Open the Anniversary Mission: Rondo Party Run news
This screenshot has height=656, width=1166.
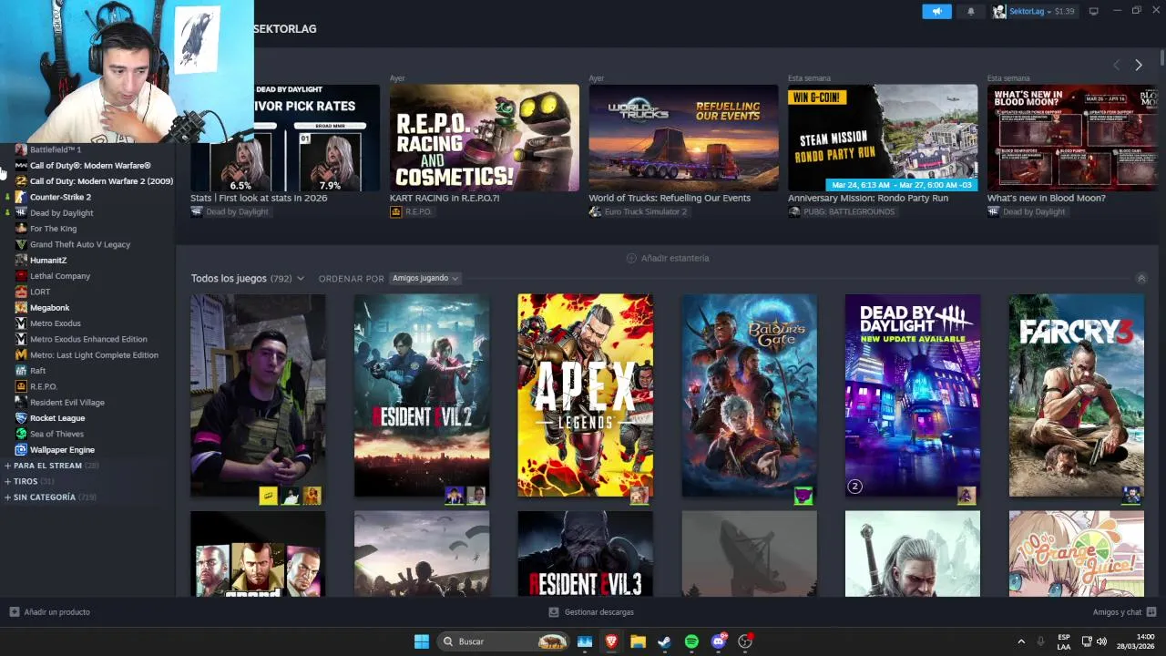868,198
